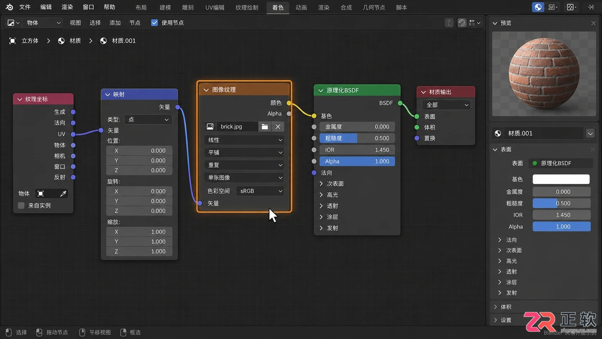The height and width of the screenshot is (339, 602).
Task: Open the 全部 target dropdown in 材质输出
Action: pyautogui.click(x=446, y=105)
